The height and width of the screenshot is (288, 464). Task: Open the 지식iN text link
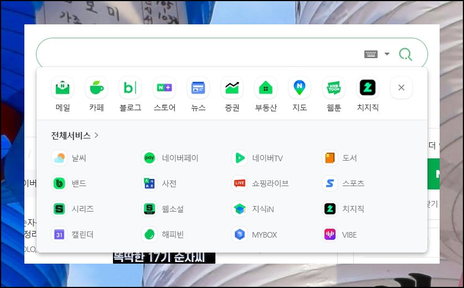[x=263, y=209]
